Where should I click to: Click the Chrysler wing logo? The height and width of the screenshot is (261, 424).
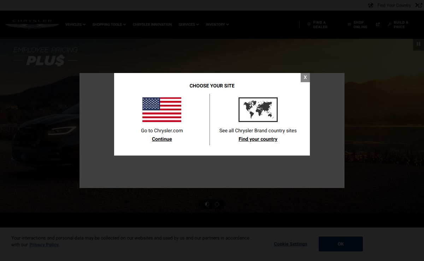pyautogui.click(x=32, y=24)
